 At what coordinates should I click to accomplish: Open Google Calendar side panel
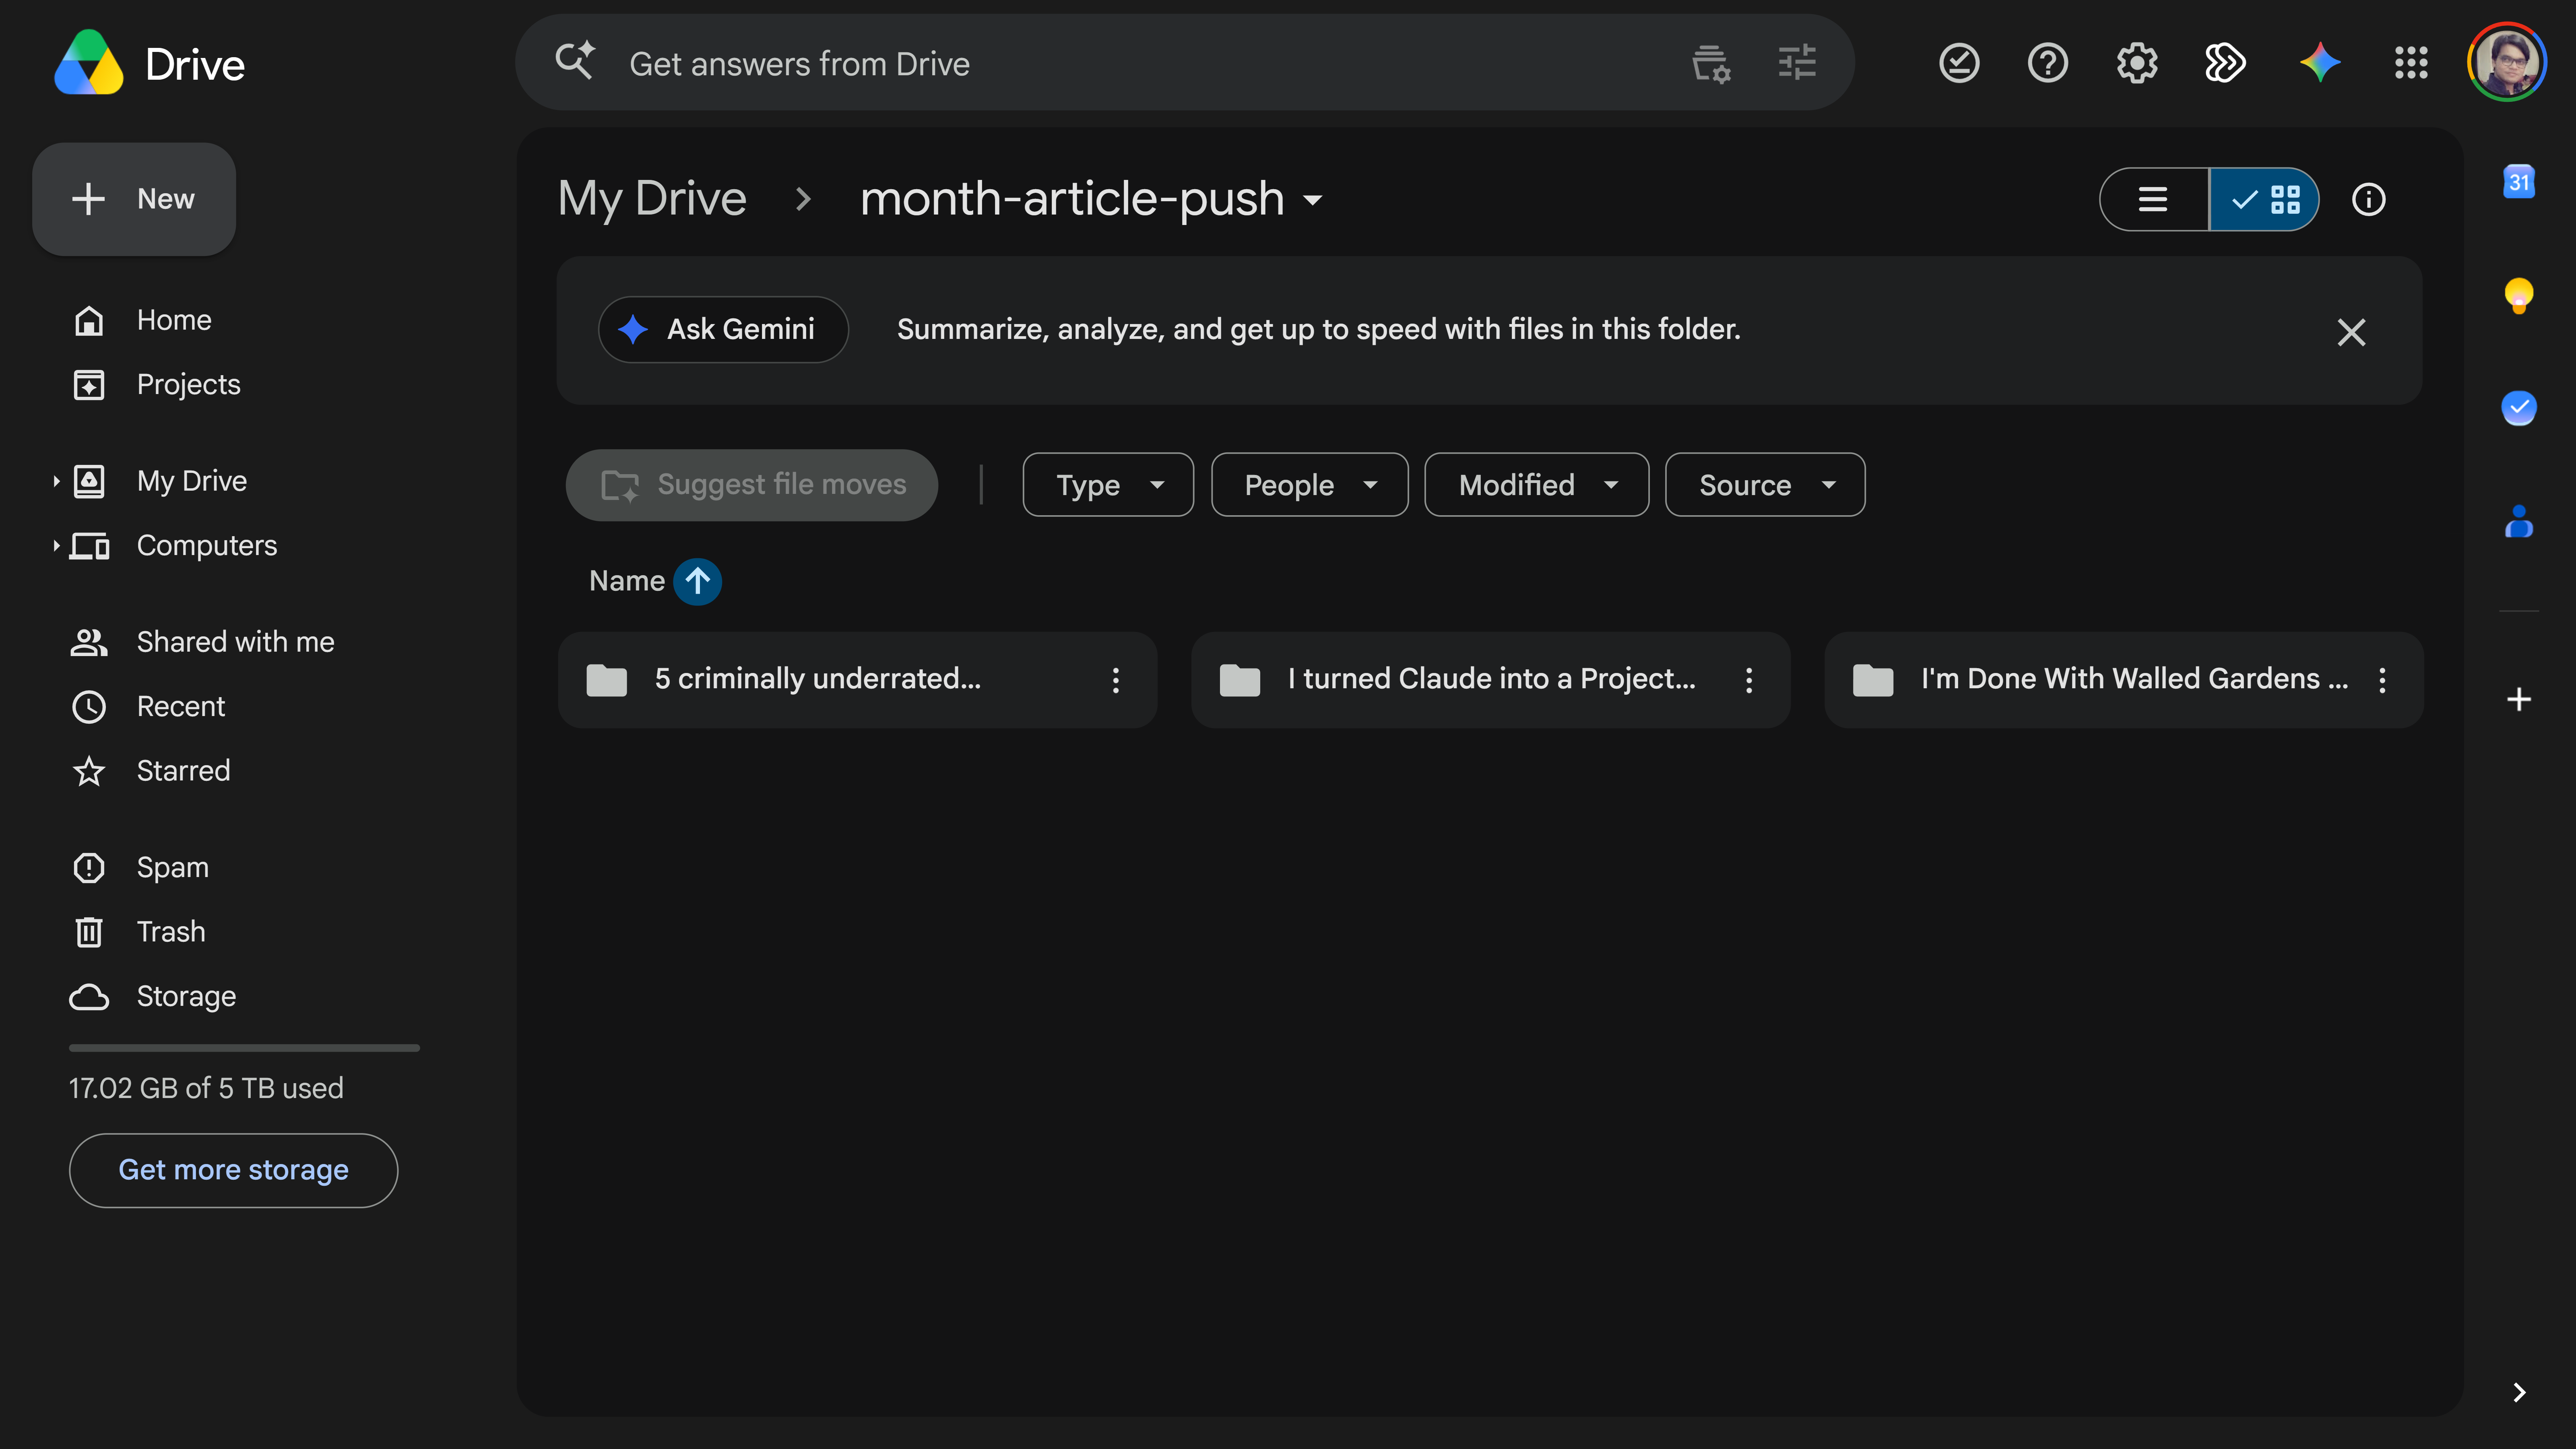pyautogui.click(x=2518, y=182)
